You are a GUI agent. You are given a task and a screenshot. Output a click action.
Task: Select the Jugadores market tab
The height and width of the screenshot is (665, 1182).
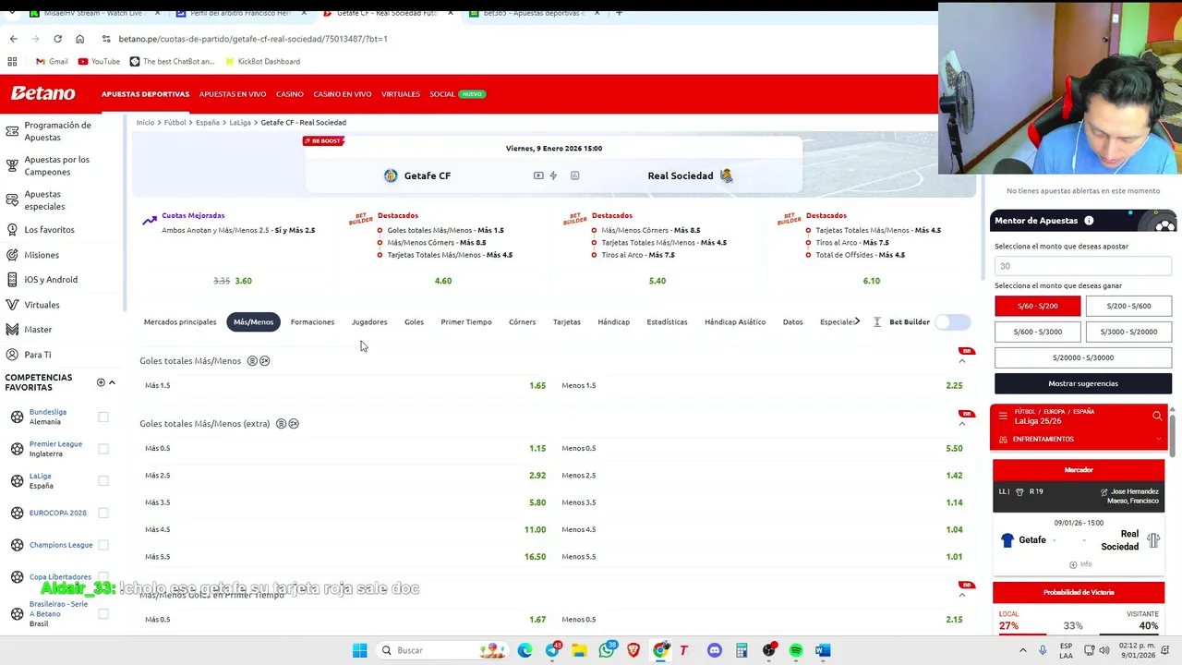click(x=369, y=321)
